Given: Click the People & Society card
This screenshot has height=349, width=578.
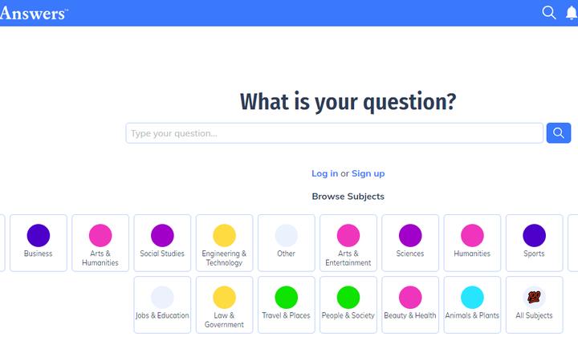Looking at the screenshot, I should coord(348,305).
